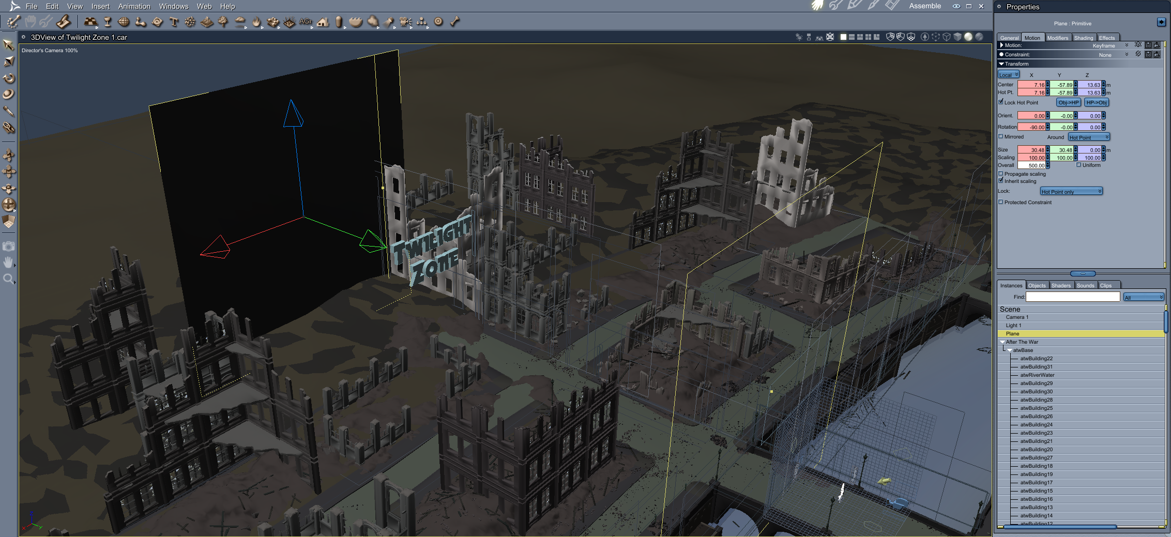Open the Insert menu
Image resolution: width=1171 pixels, height=537 pixels.
click(x=100, y=6)
